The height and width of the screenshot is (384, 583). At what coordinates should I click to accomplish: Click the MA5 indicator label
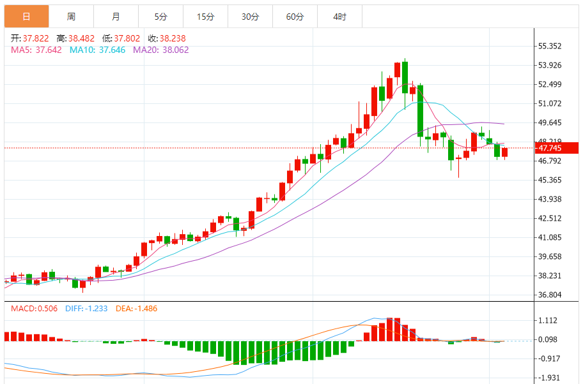click(x=36, y=50)
